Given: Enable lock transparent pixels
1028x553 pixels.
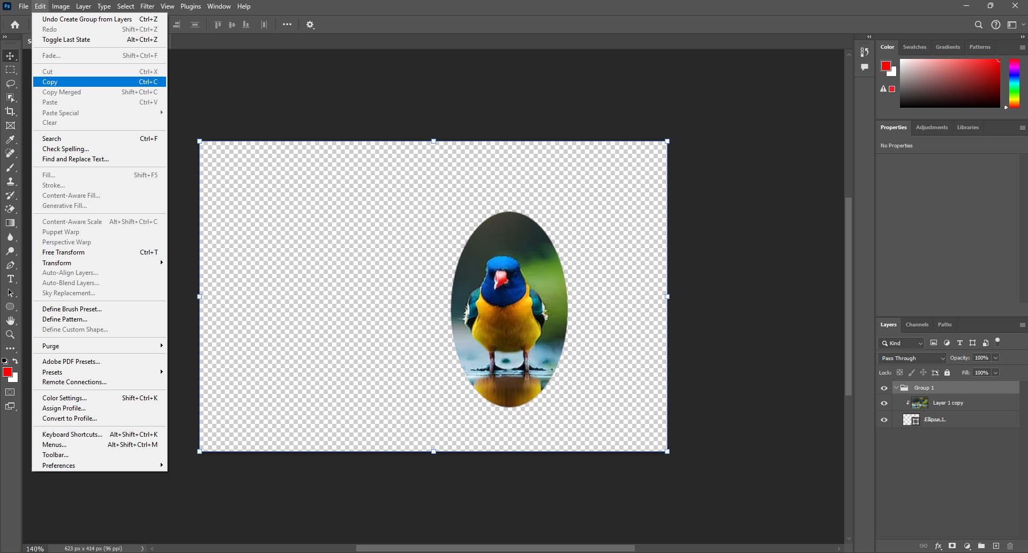Looking at the screenshot, I should pyautogui.click(x=900, y=372).
